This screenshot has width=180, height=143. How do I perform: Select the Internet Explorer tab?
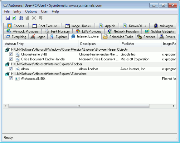click(x=85, y=36)
